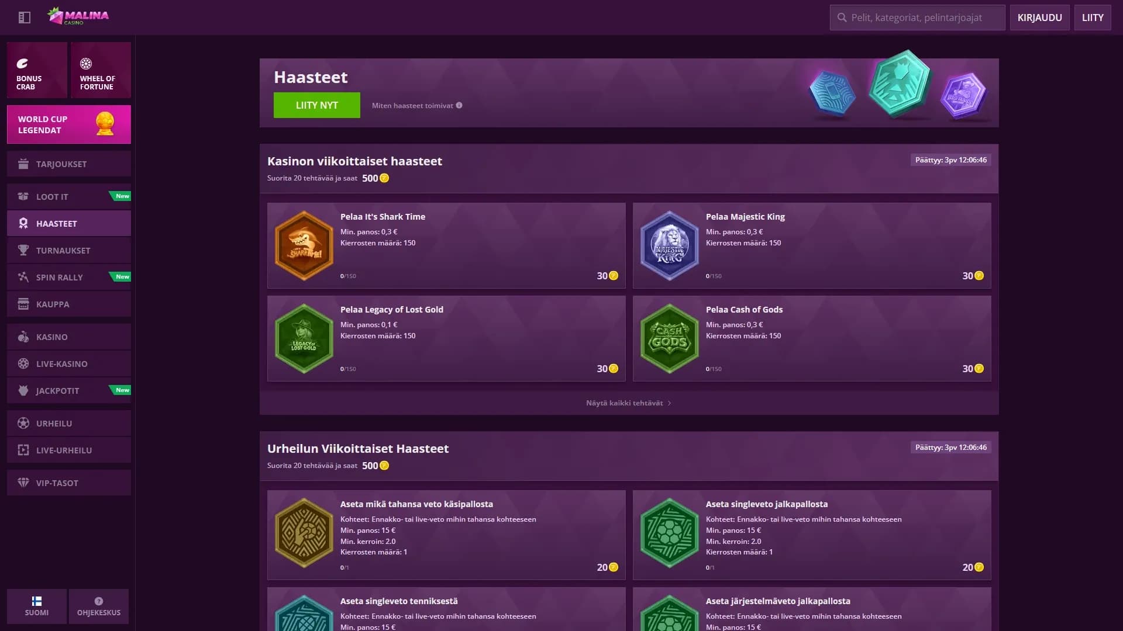Click 20 coin reward on handball card
This screenshot has width=1123, height=631.
(608, 567)
